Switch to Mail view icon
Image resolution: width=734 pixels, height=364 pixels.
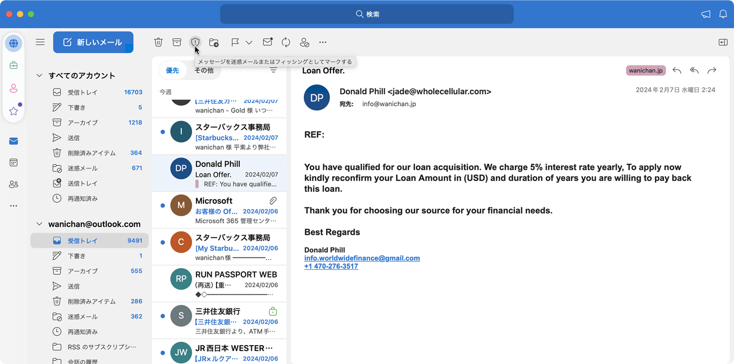click(x=14, y=141)
